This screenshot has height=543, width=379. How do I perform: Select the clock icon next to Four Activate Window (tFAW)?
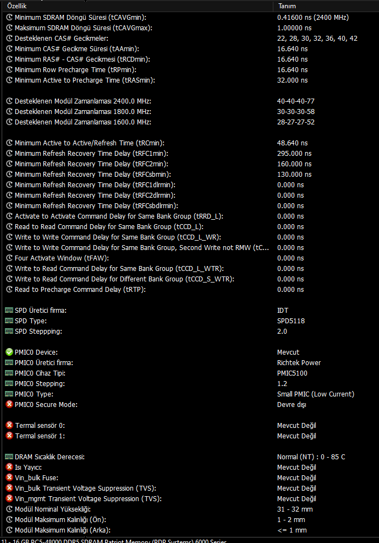[x=9, y=258]
